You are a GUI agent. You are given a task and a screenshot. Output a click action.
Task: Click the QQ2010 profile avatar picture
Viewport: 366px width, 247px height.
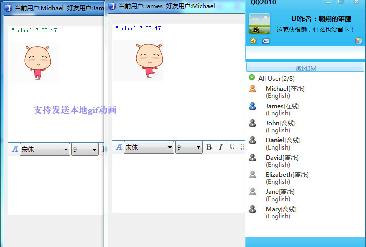click(259, 24)
